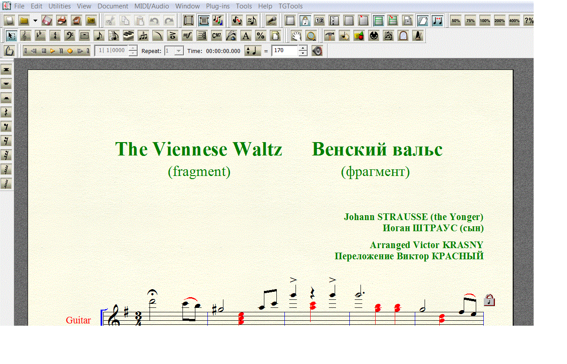
Task: Select the Smart Shape slur tool
Action: [x=158, y=36]
